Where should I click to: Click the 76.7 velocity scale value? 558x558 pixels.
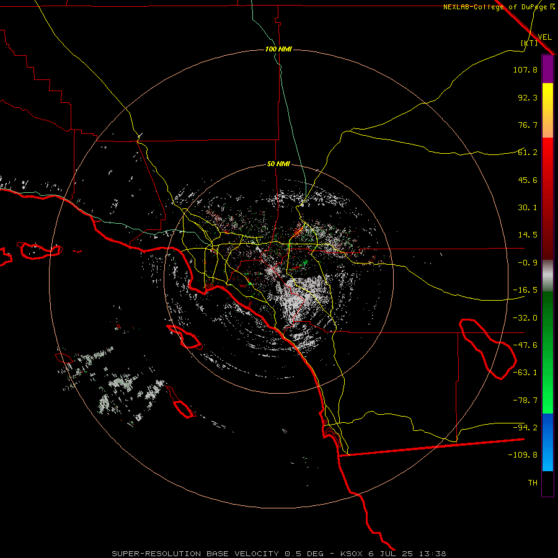[x=528, y=125]
